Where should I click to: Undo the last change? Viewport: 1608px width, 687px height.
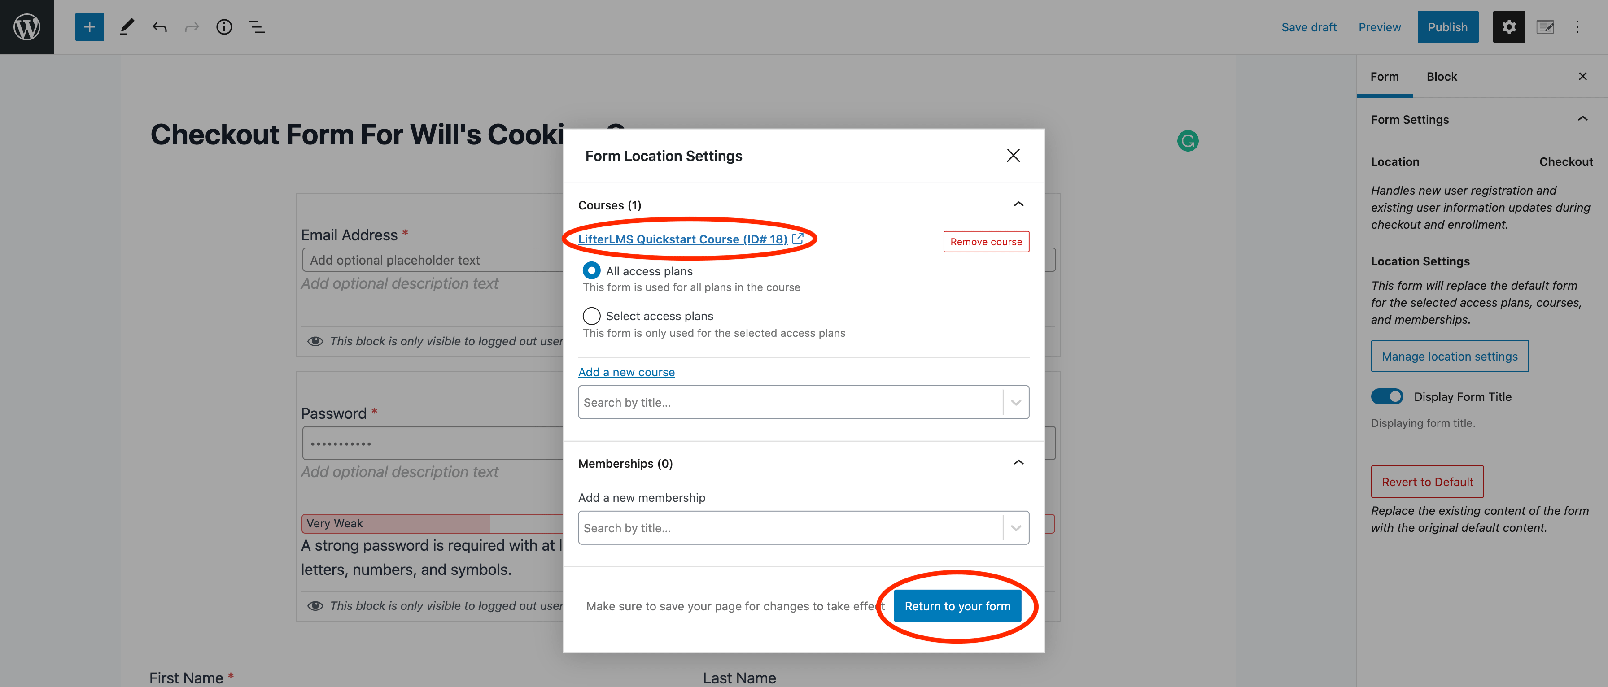coord(160,27)
